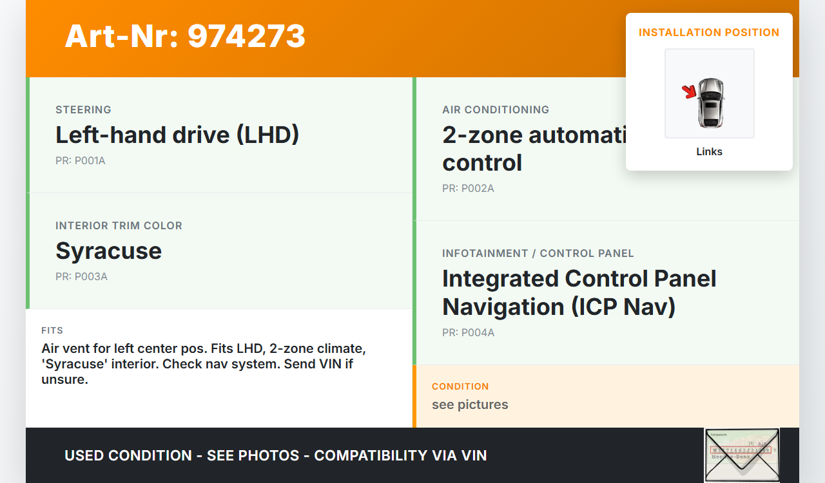Screen dimensions: 825x483
Task: Select Integrated Control Panel Navigation text
Action: [579, 292]
